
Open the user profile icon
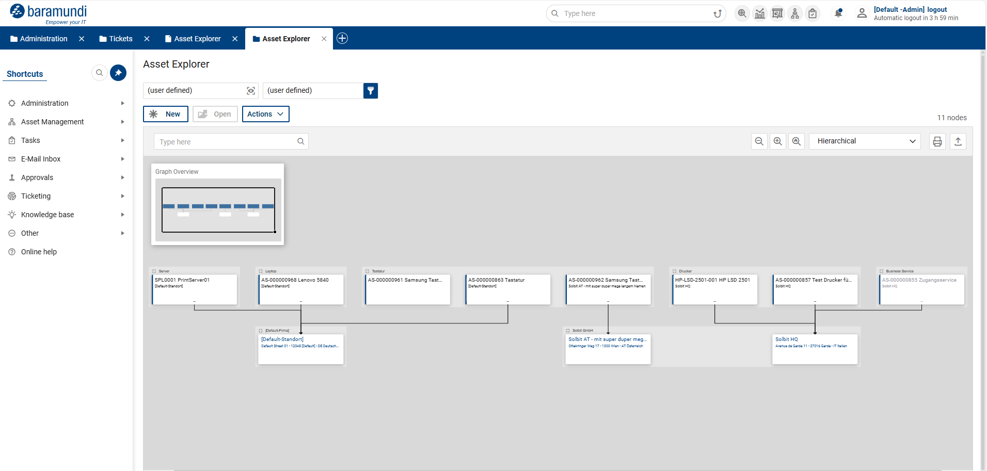(x=862, y=13)
